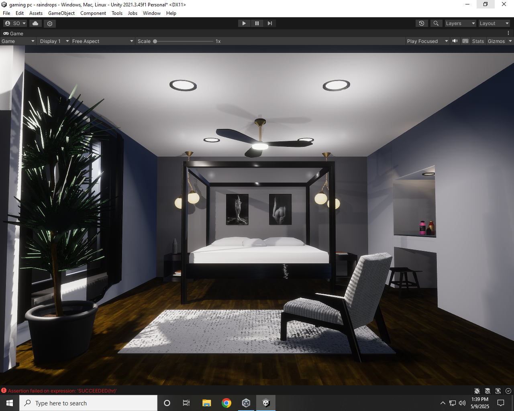This screenshot has width=514, height=411.
Task: Open the Windows Start menu
Action: pos(10,403)
